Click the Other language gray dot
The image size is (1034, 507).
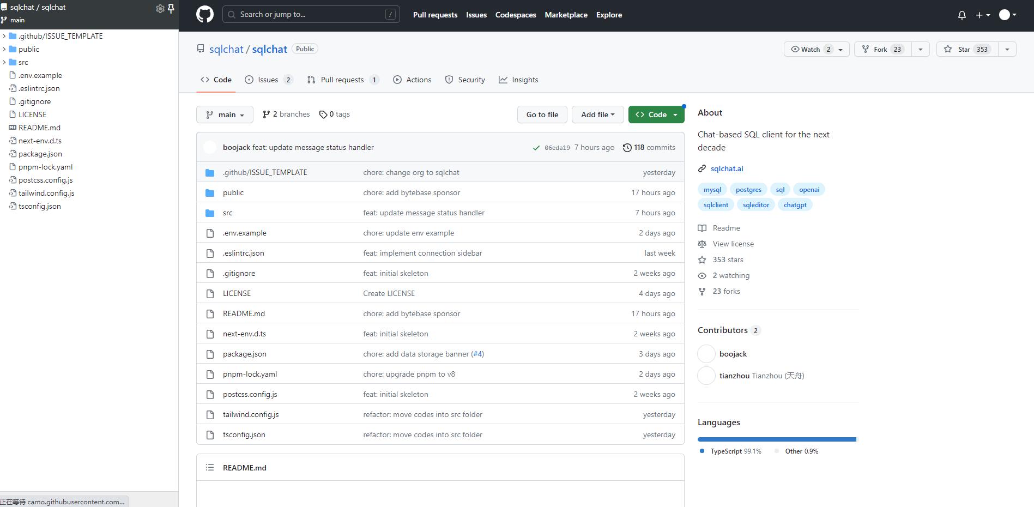coord(777,451)
